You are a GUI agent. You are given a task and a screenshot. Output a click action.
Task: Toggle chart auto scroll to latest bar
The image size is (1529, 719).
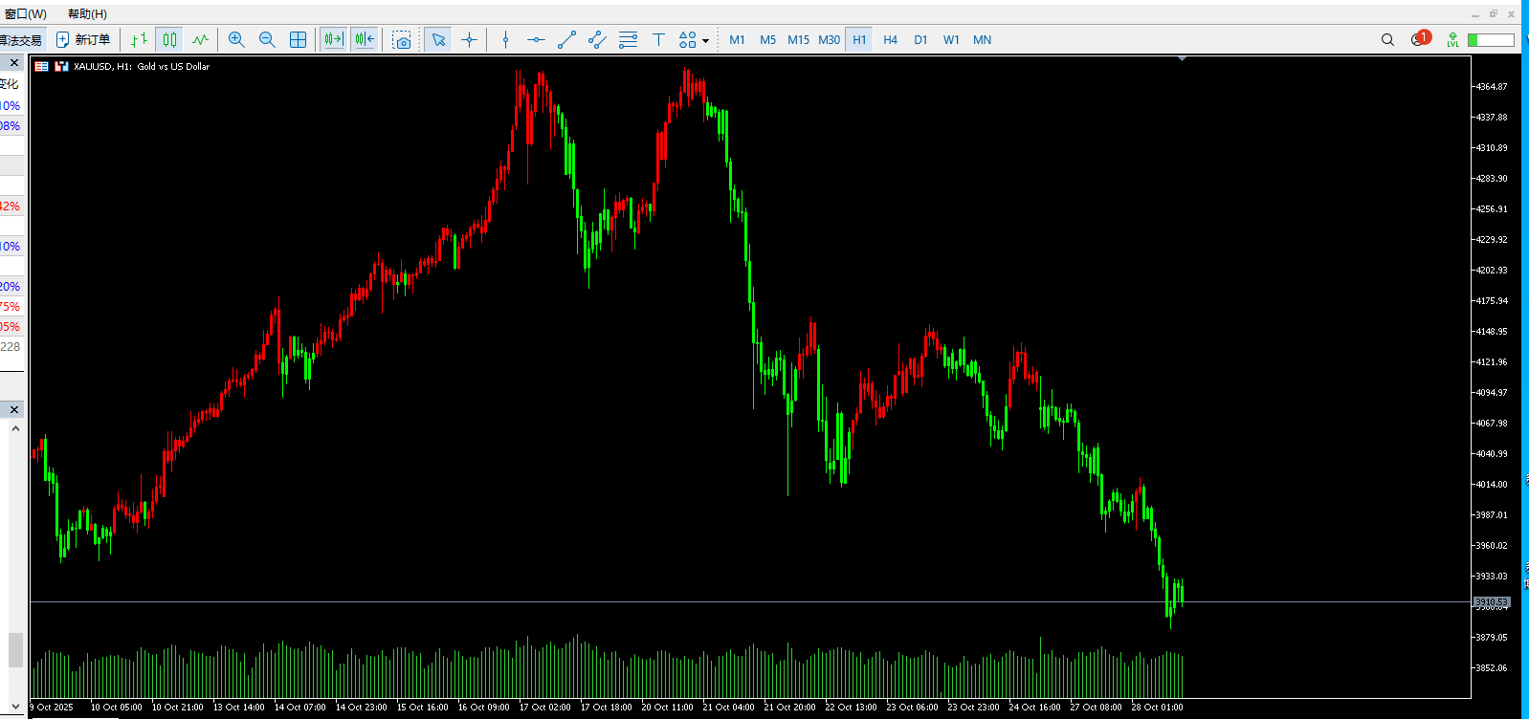point(333,39)
